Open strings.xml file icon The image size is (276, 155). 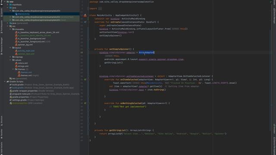pos(16,66)
